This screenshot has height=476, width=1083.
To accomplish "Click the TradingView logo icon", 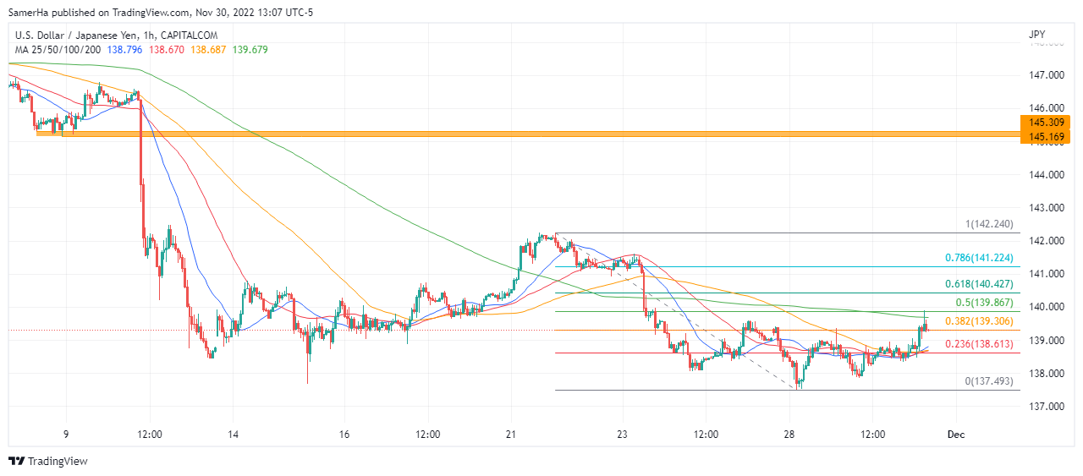I will 16,461.
